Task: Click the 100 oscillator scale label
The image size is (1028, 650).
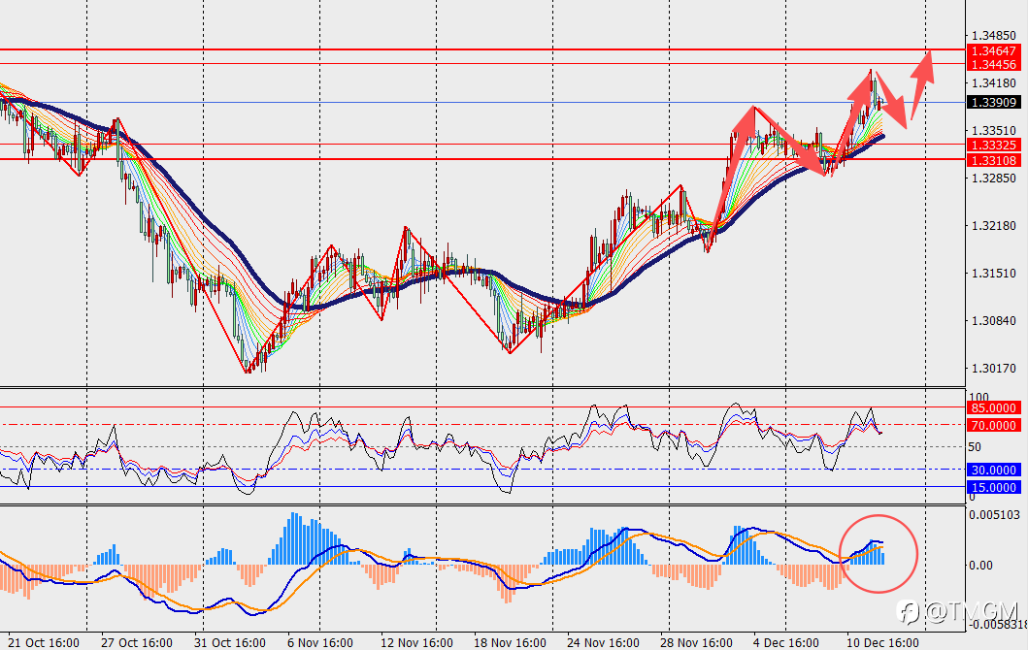Action: (978, 397)
